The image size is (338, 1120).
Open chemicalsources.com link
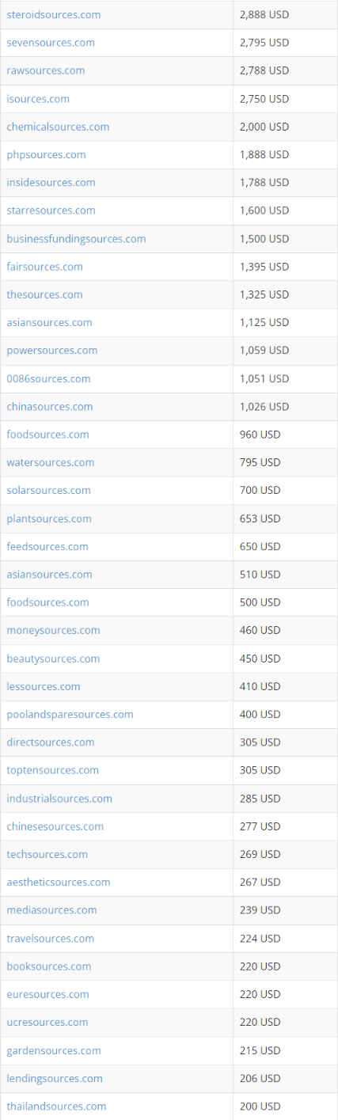58,127
